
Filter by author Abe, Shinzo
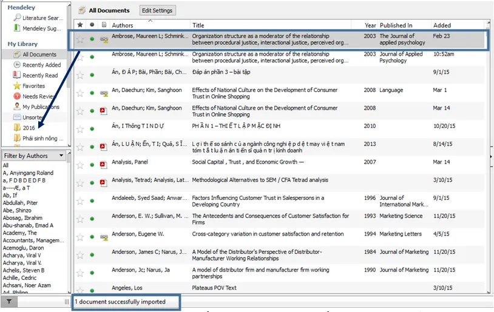[x=17, y=210]
